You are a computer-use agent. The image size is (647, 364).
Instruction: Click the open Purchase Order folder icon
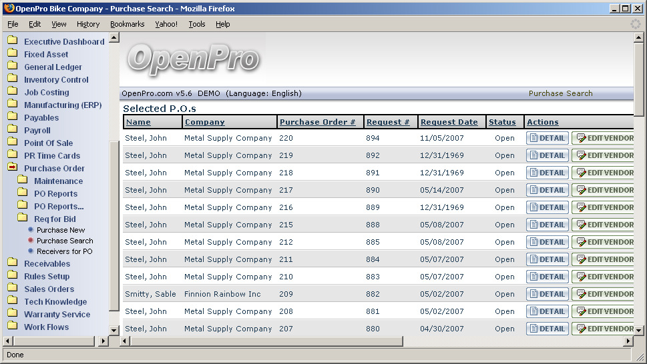tap(12, 168)
